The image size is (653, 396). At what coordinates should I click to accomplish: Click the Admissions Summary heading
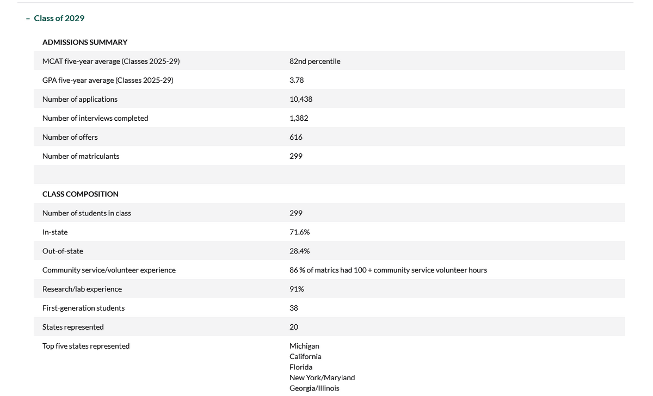(85, 42)
